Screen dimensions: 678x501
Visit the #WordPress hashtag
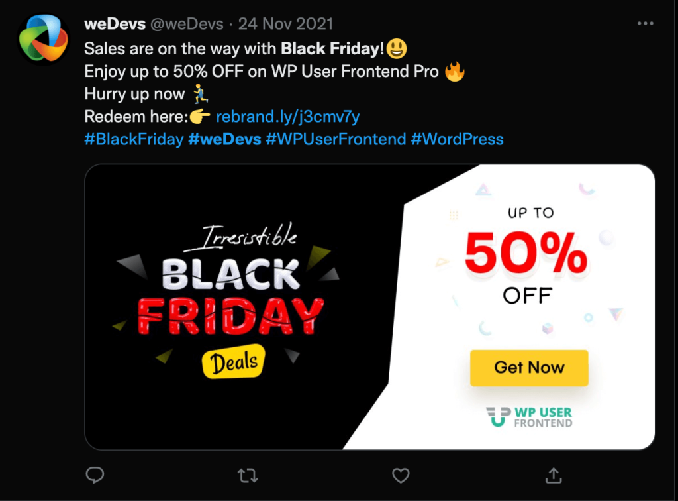(x=457, y=139)
